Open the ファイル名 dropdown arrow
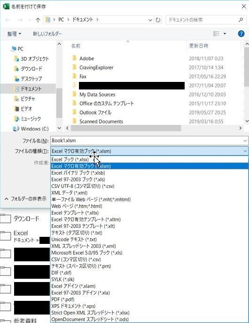The width and height of the screenshot is (249, 323). 245,141
